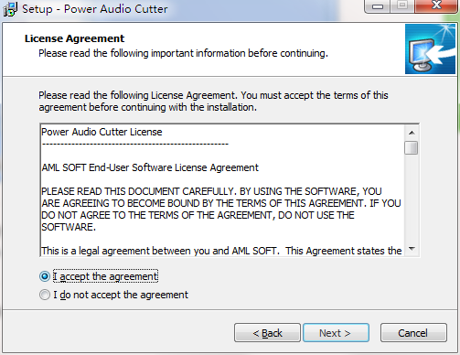Click the scrollbar down arrow in license box
The width and height of the screenshot is (460, 355).
[412, 249]
